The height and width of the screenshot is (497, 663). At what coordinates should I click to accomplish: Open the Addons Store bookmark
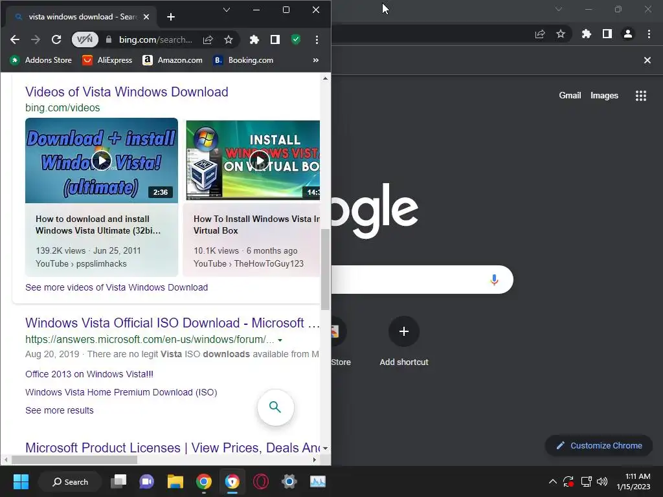pos(41,60)
